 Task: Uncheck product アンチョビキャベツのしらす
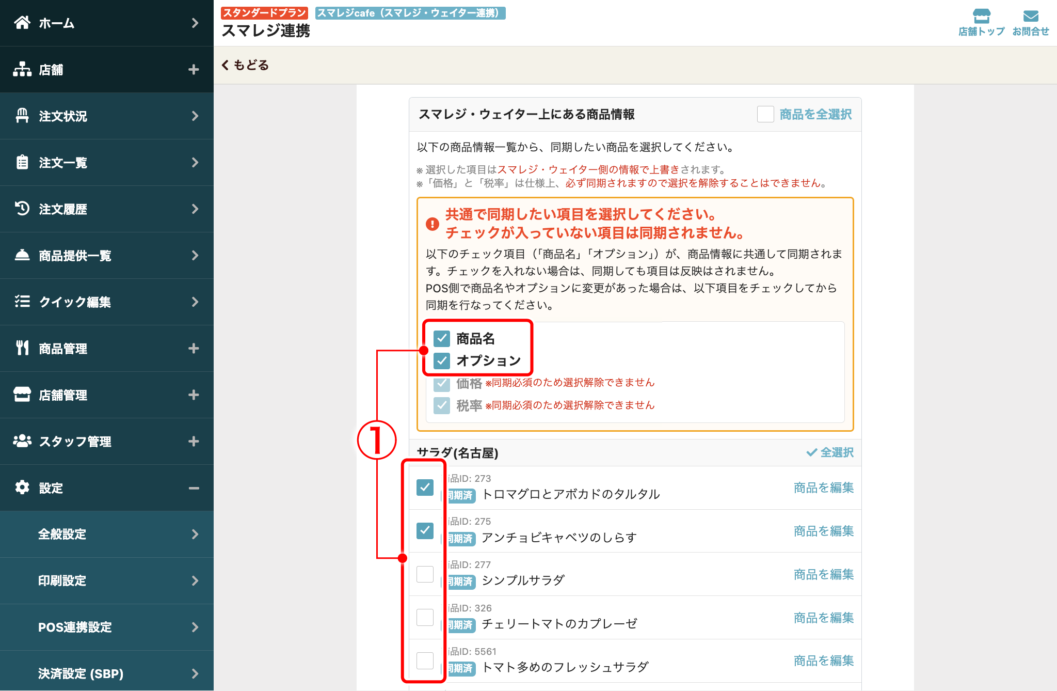tap(425, 530)
